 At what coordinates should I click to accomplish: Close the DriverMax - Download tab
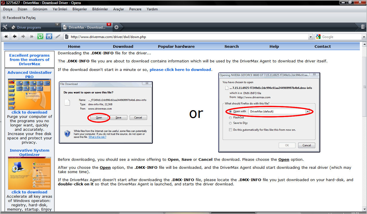point(109,24)
